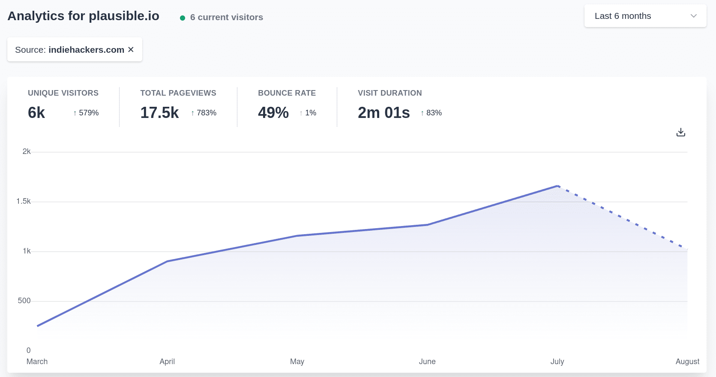Screen dimensions: 716x377
Task: Click the March data point on graph
Action: click(38, 326)
